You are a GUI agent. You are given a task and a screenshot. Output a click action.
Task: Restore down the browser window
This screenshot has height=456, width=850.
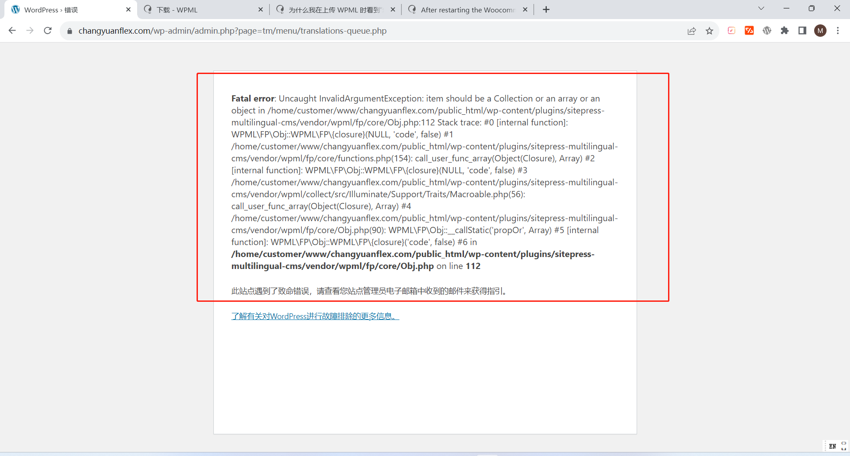pos(811,8)
